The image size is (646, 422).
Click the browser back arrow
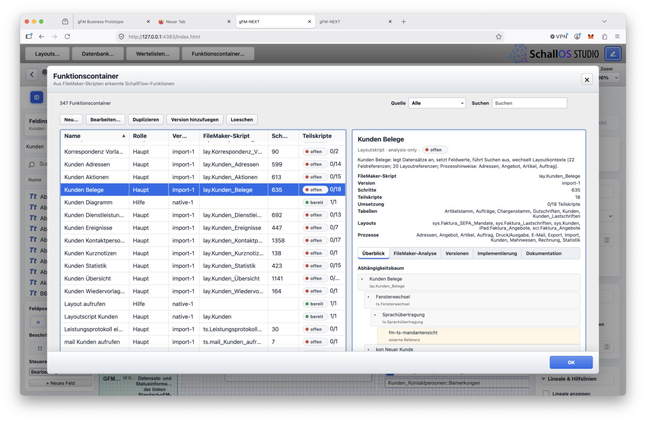[x=42, y=36]
